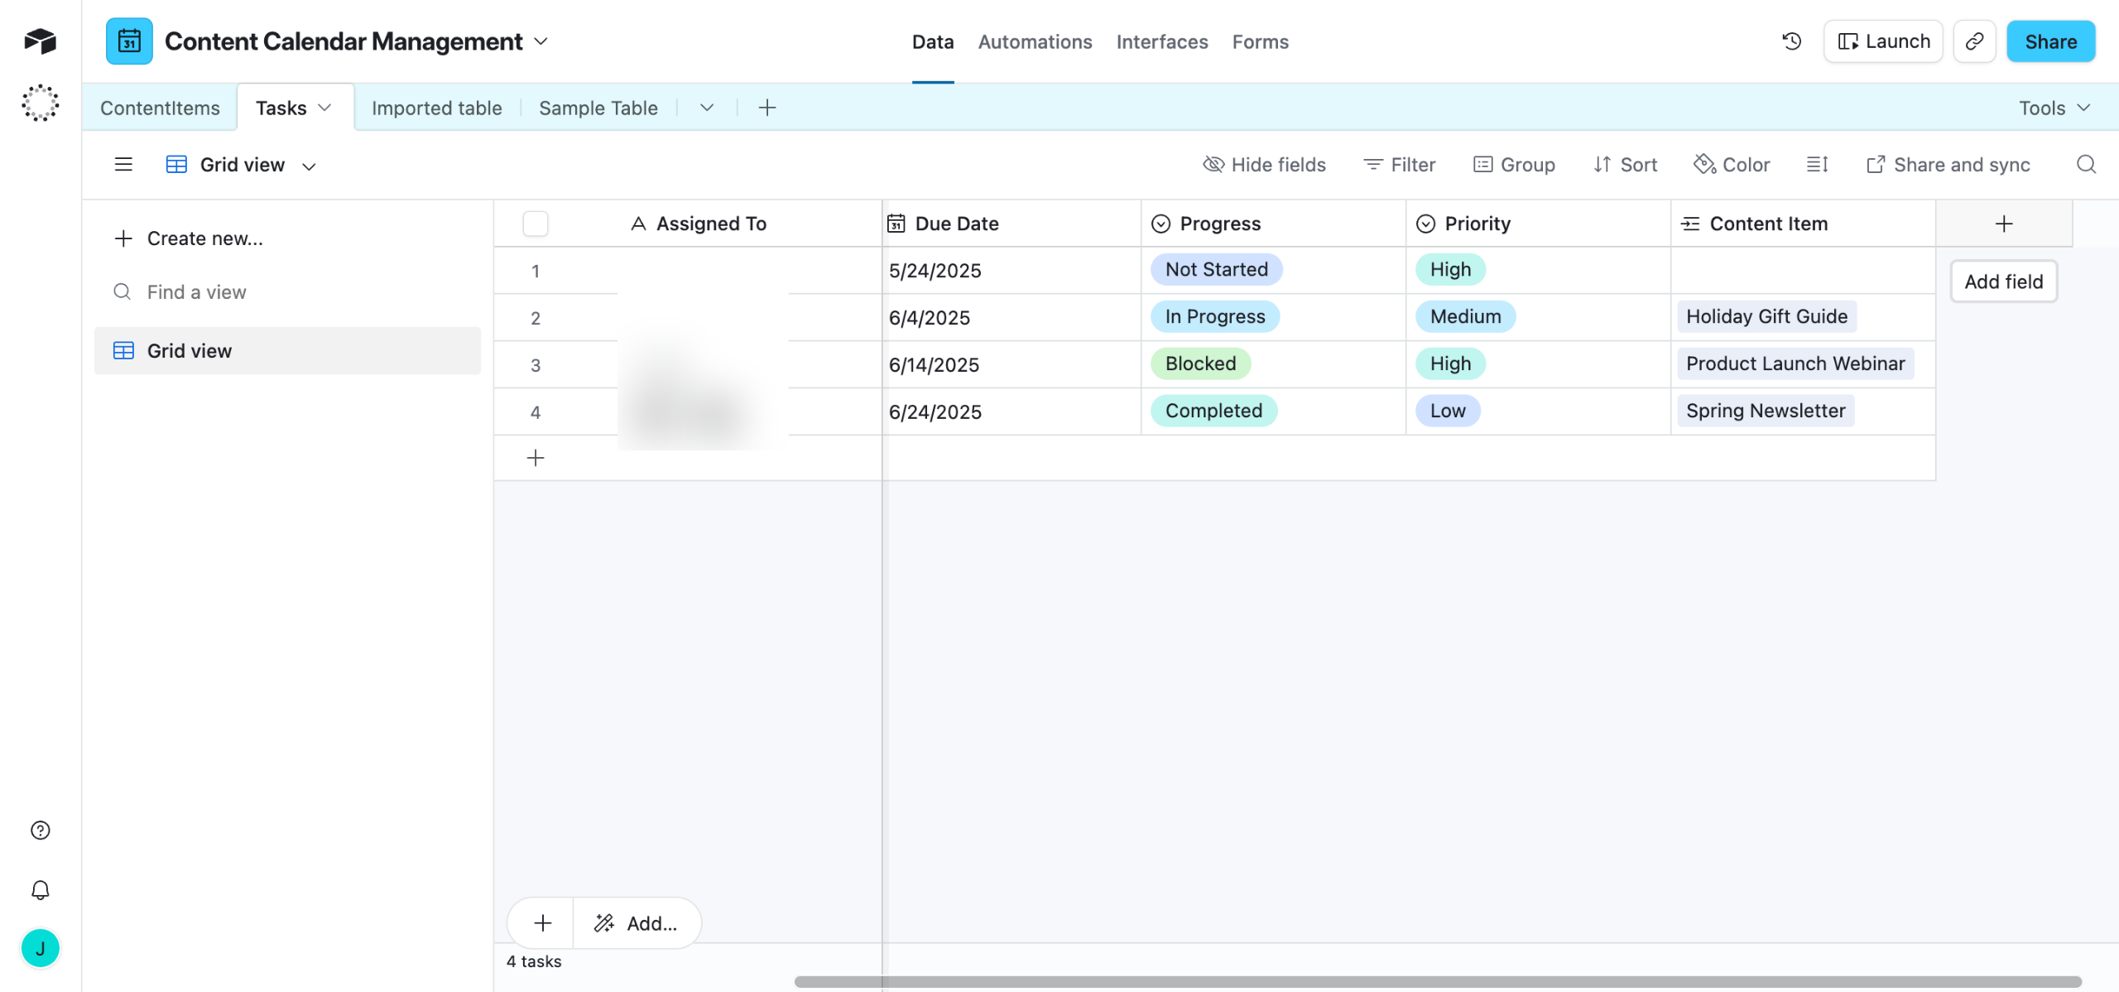Viewport: 2119px width, 992px height.
Task: Click the J user avatar
Action: point(40,948)
